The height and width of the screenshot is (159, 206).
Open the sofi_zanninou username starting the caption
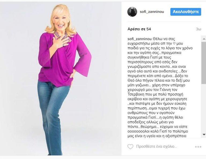140,39
